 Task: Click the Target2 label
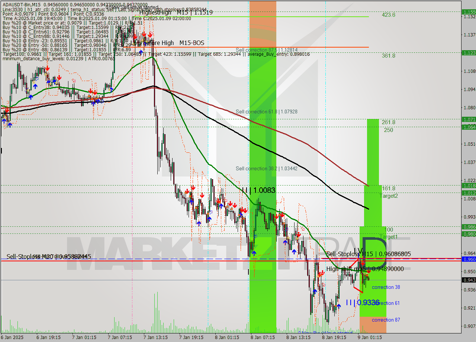click(389, 196)
